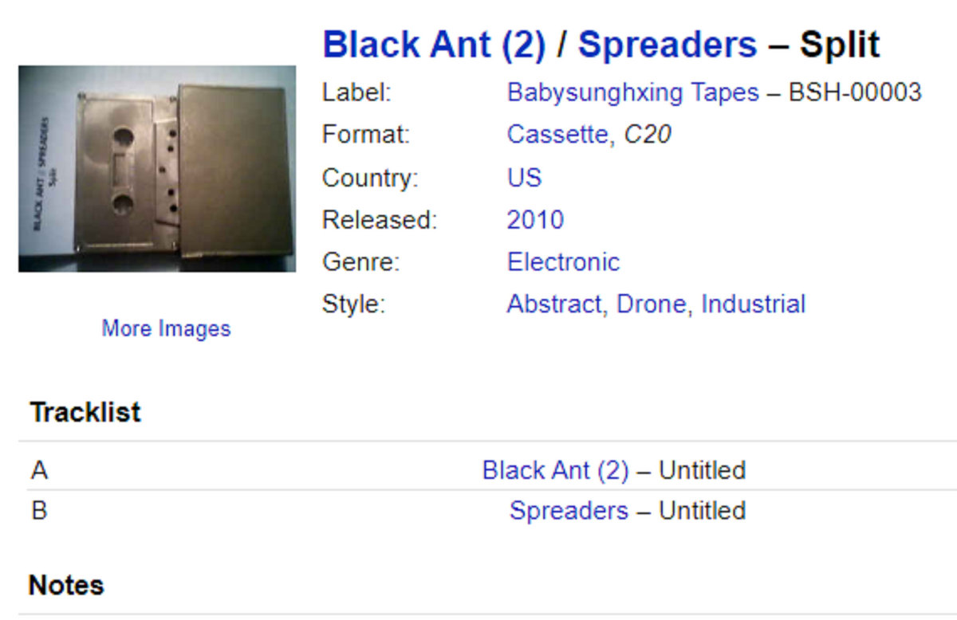Image resolution: width=957 pixels, height=620 pixels.
Task: Click Spreaders in track B row
Action: 569,510
